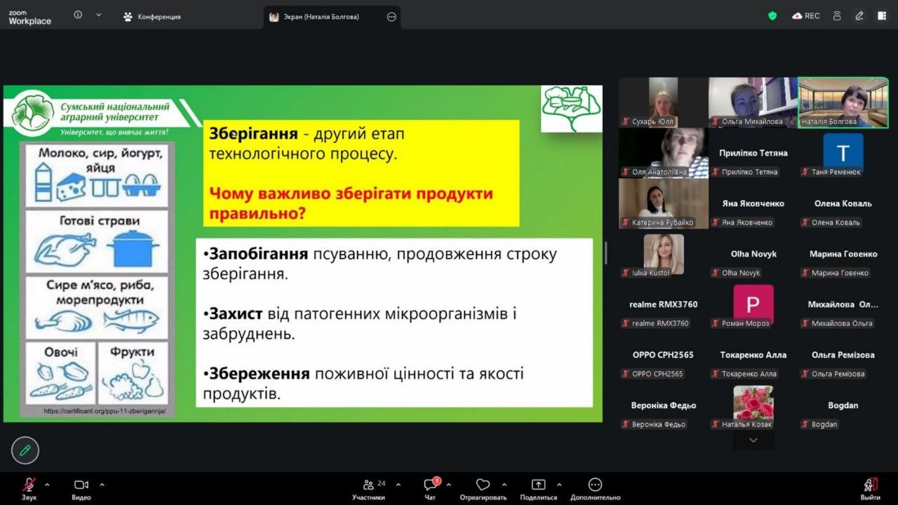Click the green pencil annotation button
This screenshot has width=898, height=505.
(25, 450)
